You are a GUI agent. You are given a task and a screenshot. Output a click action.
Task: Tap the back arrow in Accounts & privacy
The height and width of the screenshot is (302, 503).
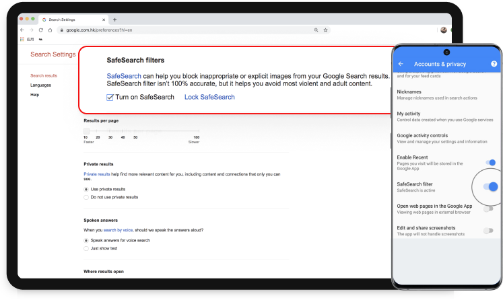pos(401,64)
